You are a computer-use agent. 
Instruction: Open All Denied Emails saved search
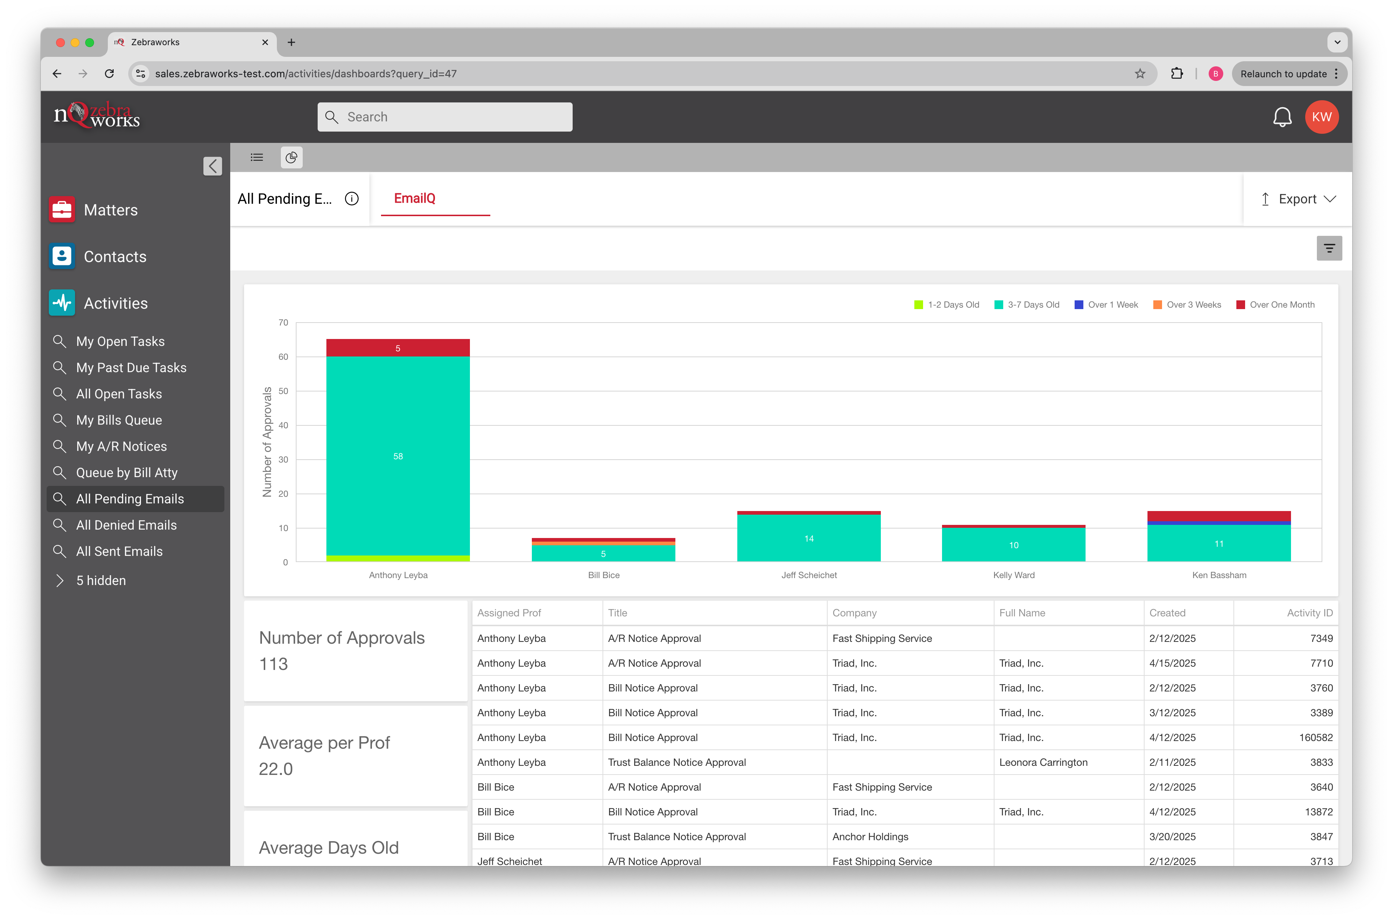[x=126, y=525]
